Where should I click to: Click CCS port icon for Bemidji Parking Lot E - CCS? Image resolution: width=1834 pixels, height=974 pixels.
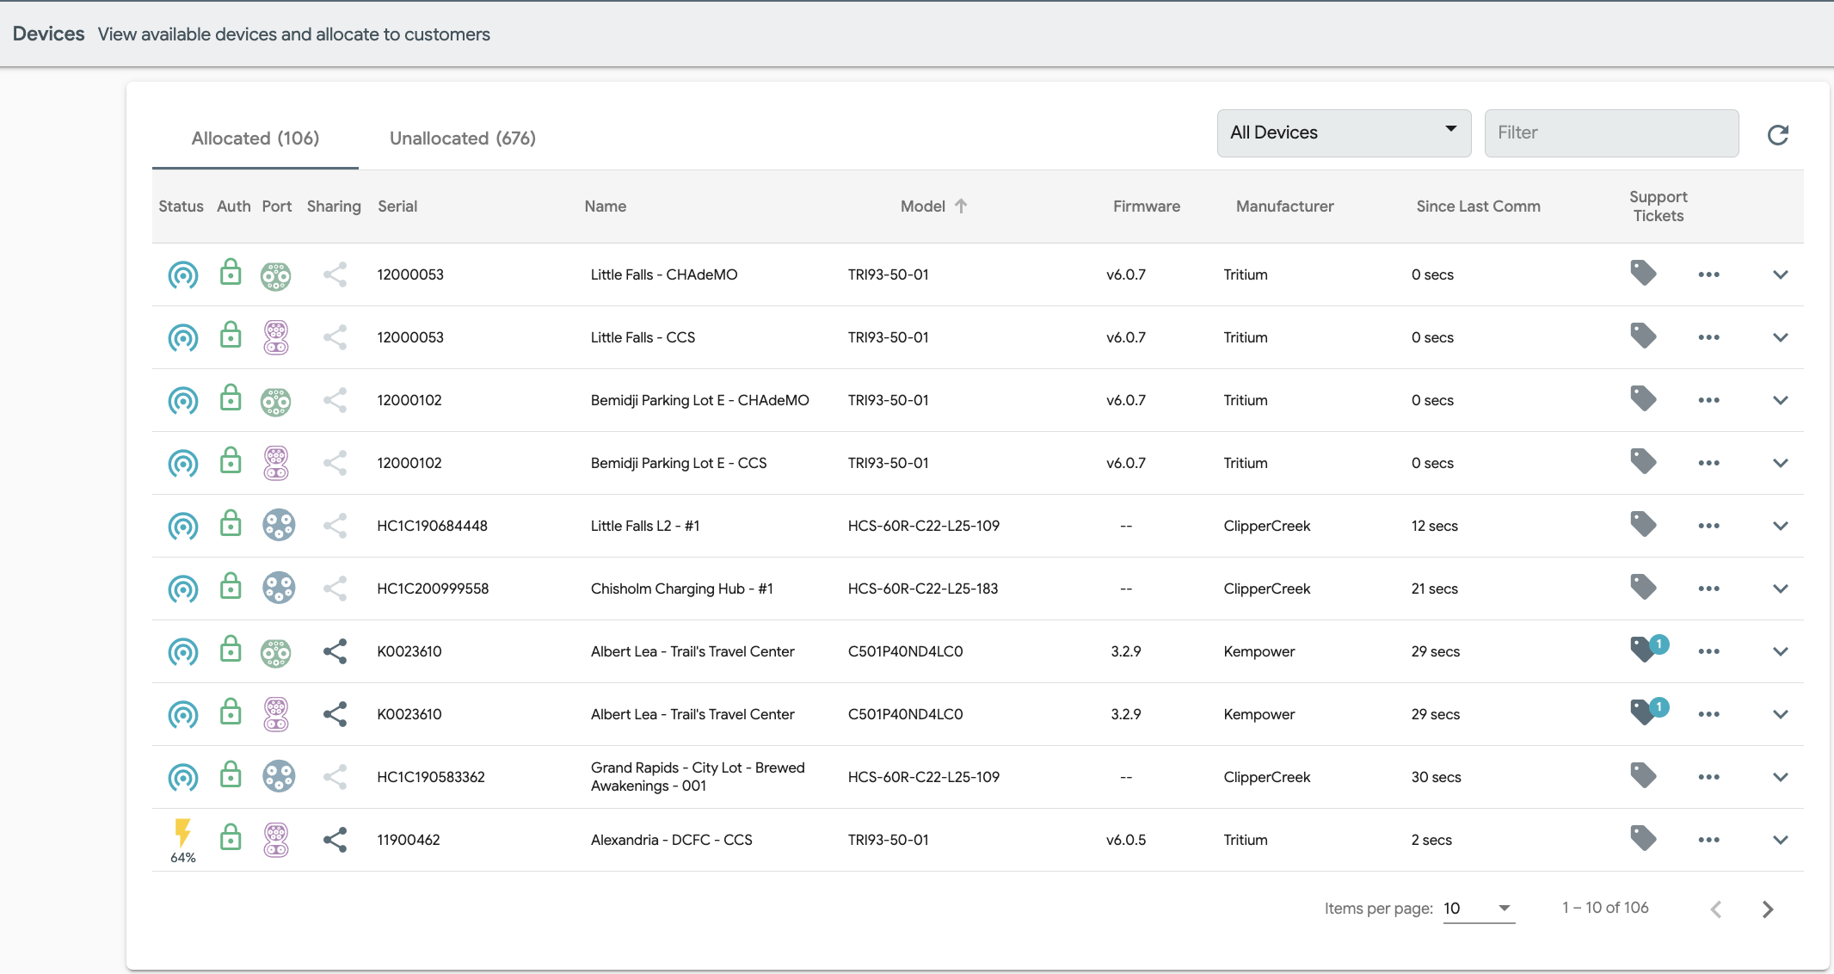276,463
